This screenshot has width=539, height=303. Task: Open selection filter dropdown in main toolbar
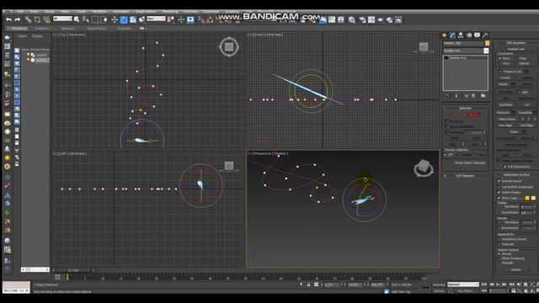coord(62,19)
